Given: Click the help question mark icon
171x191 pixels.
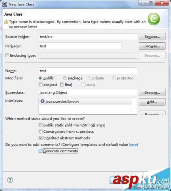Looking at the screenshot, I should pos(10,180).
